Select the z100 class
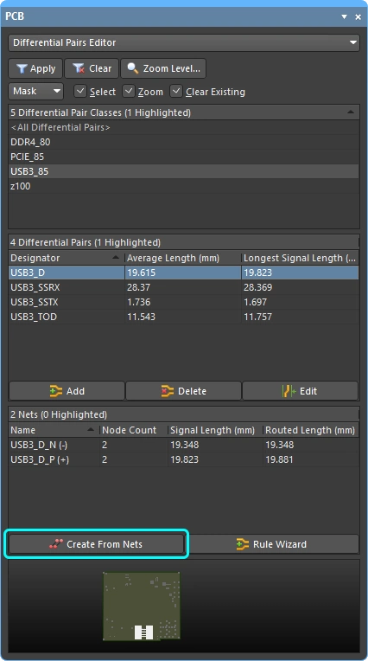Screen dimensions: 368x661 click(x=184, y=186)
